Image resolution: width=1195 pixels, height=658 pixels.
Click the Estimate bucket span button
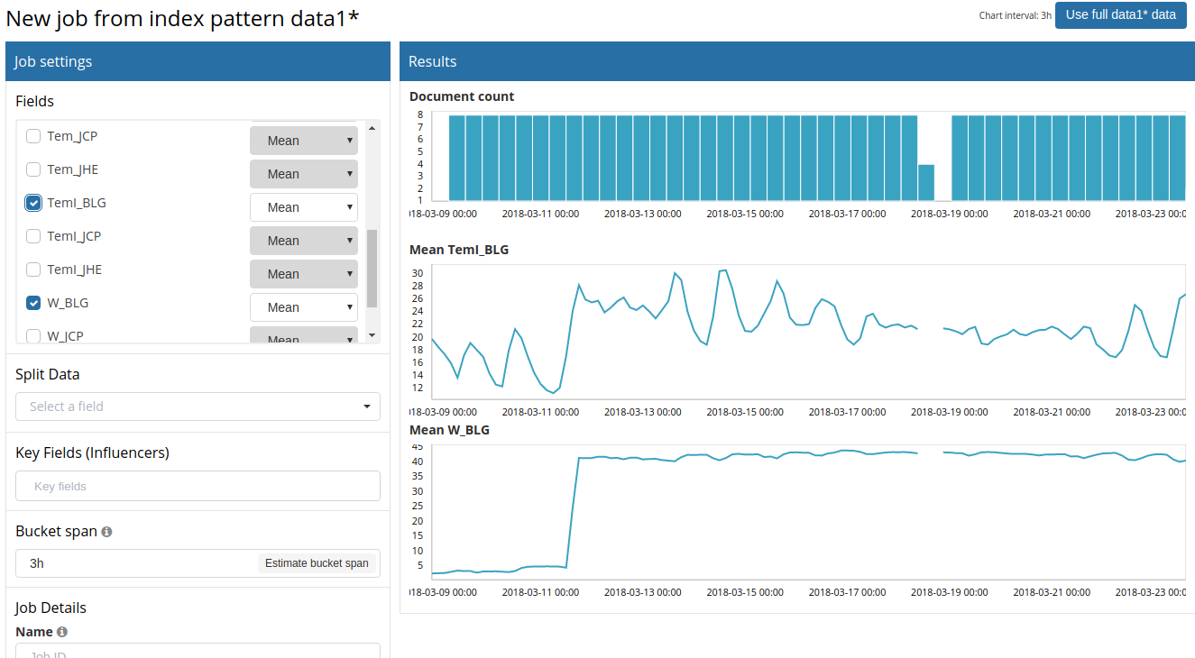point(317,563)
